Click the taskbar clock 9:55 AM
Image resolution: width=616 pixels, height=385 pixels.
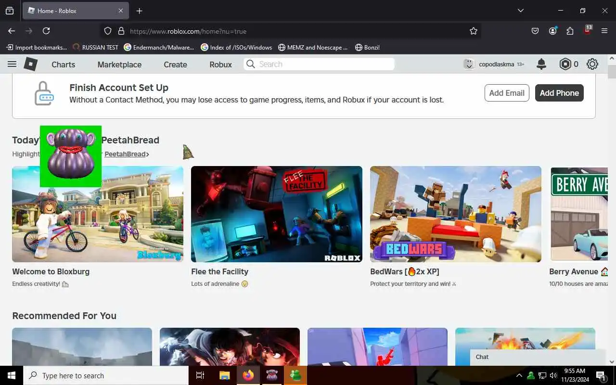pyautogui.click(x=574, y=375)
